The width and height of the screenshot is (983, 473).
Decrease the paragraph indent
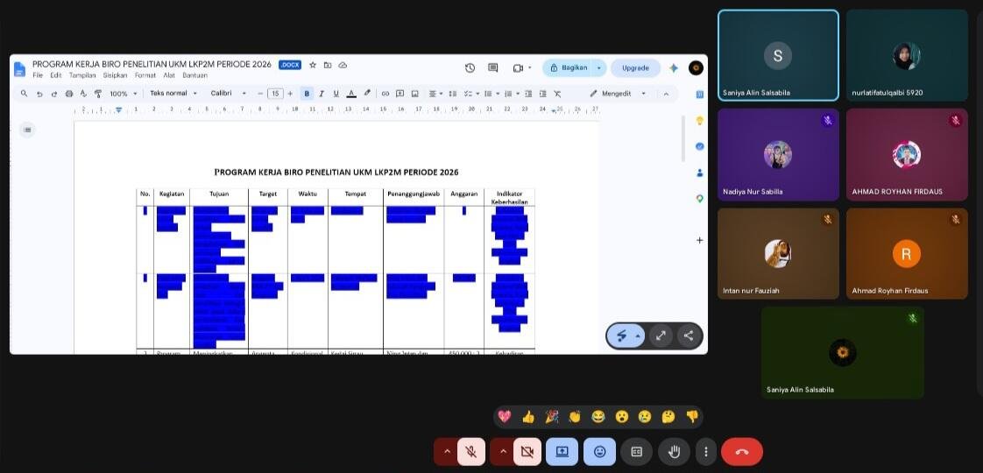click(528, 94)
